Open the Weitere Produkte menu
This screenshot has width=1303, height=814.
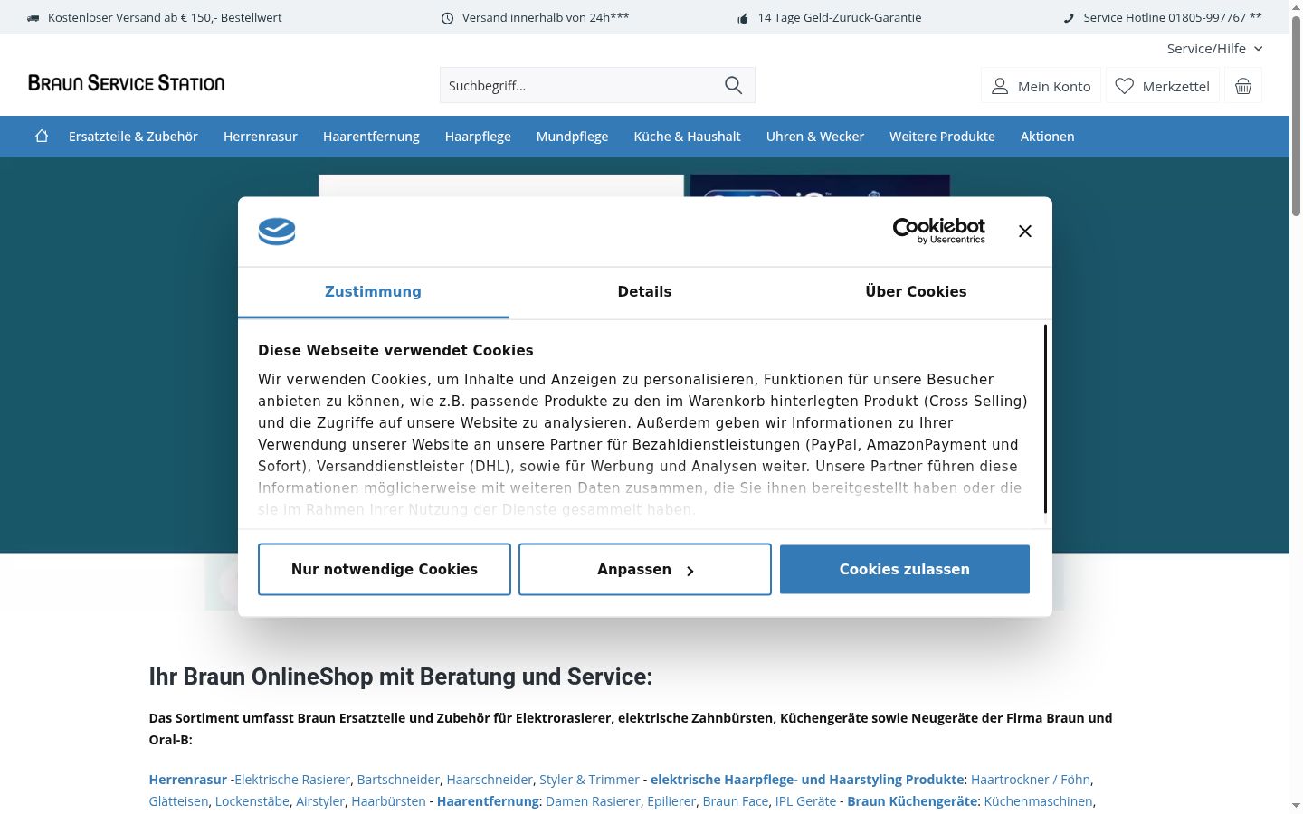click(x=942, y=137)
